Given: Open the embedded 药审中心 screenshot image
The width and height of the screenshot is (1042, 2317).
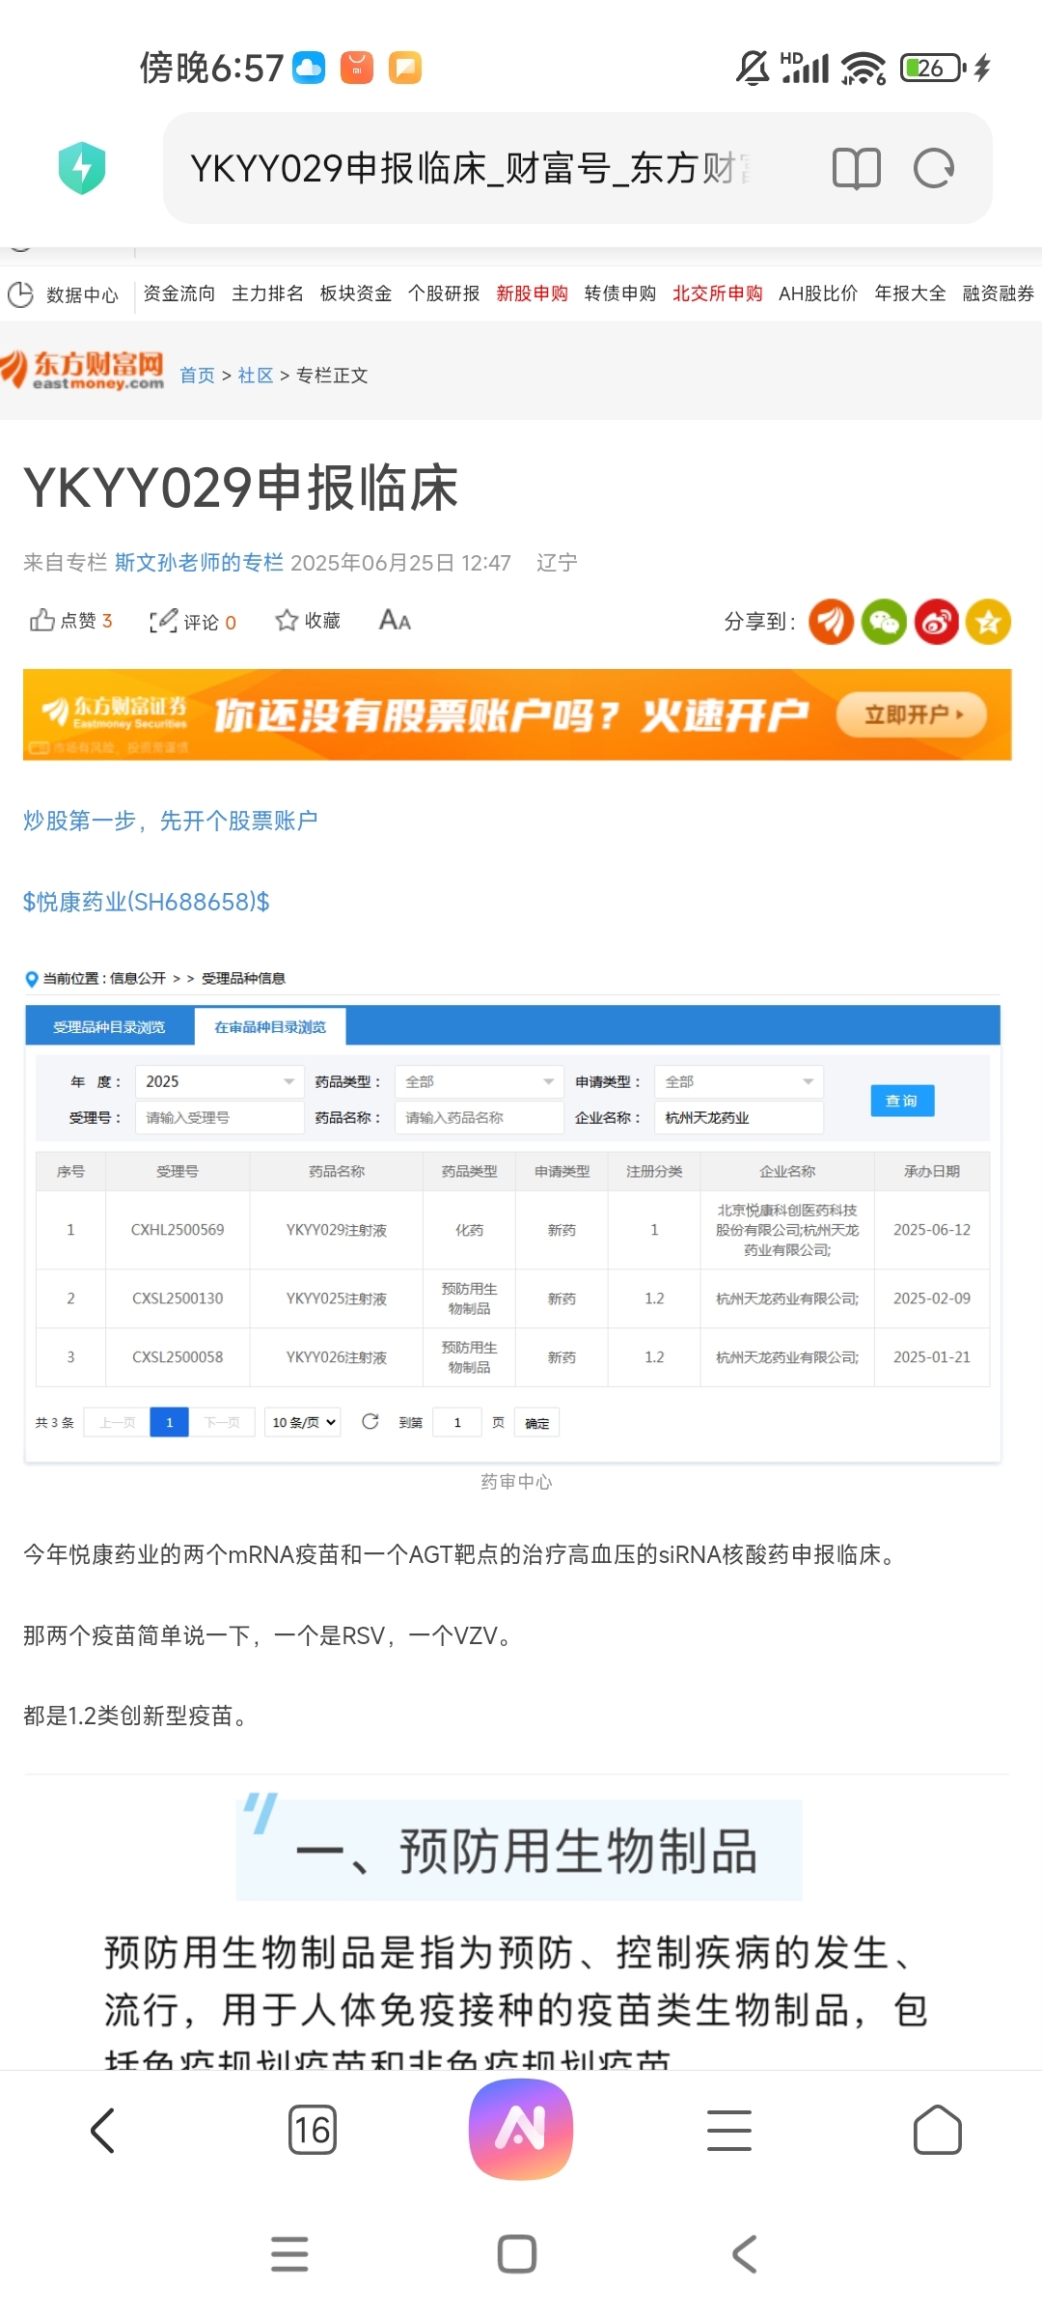Looking at the screenshot, I should pos(513,1214).
